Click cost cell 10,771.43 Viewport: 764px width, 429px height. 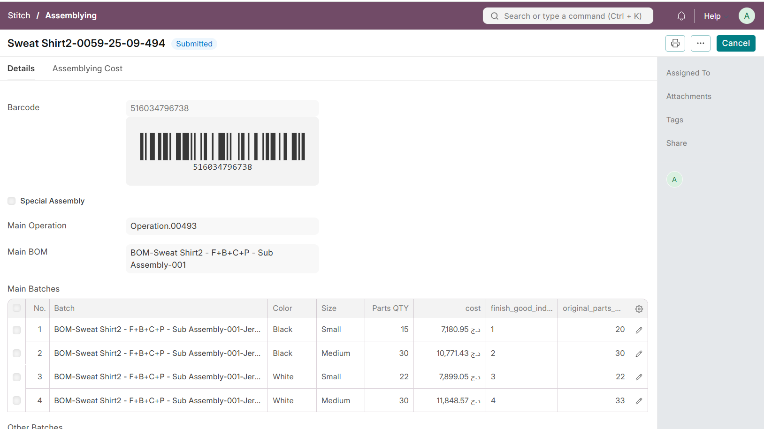coord(450,353)
